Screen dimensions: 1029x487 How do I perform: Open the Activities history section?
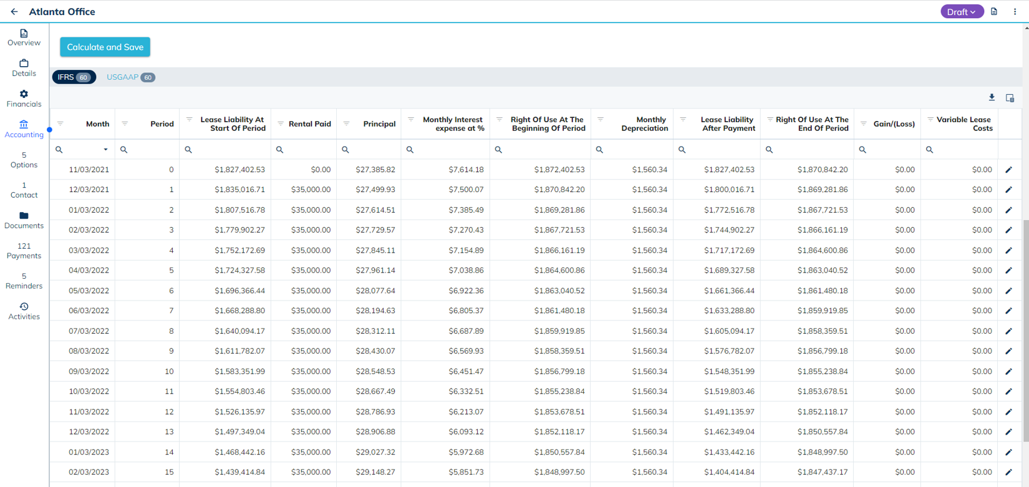tap(24, 311)
